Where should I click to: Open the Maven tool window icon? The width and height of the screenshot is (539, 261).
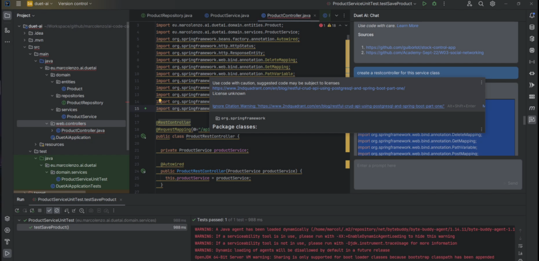point(532,107)
